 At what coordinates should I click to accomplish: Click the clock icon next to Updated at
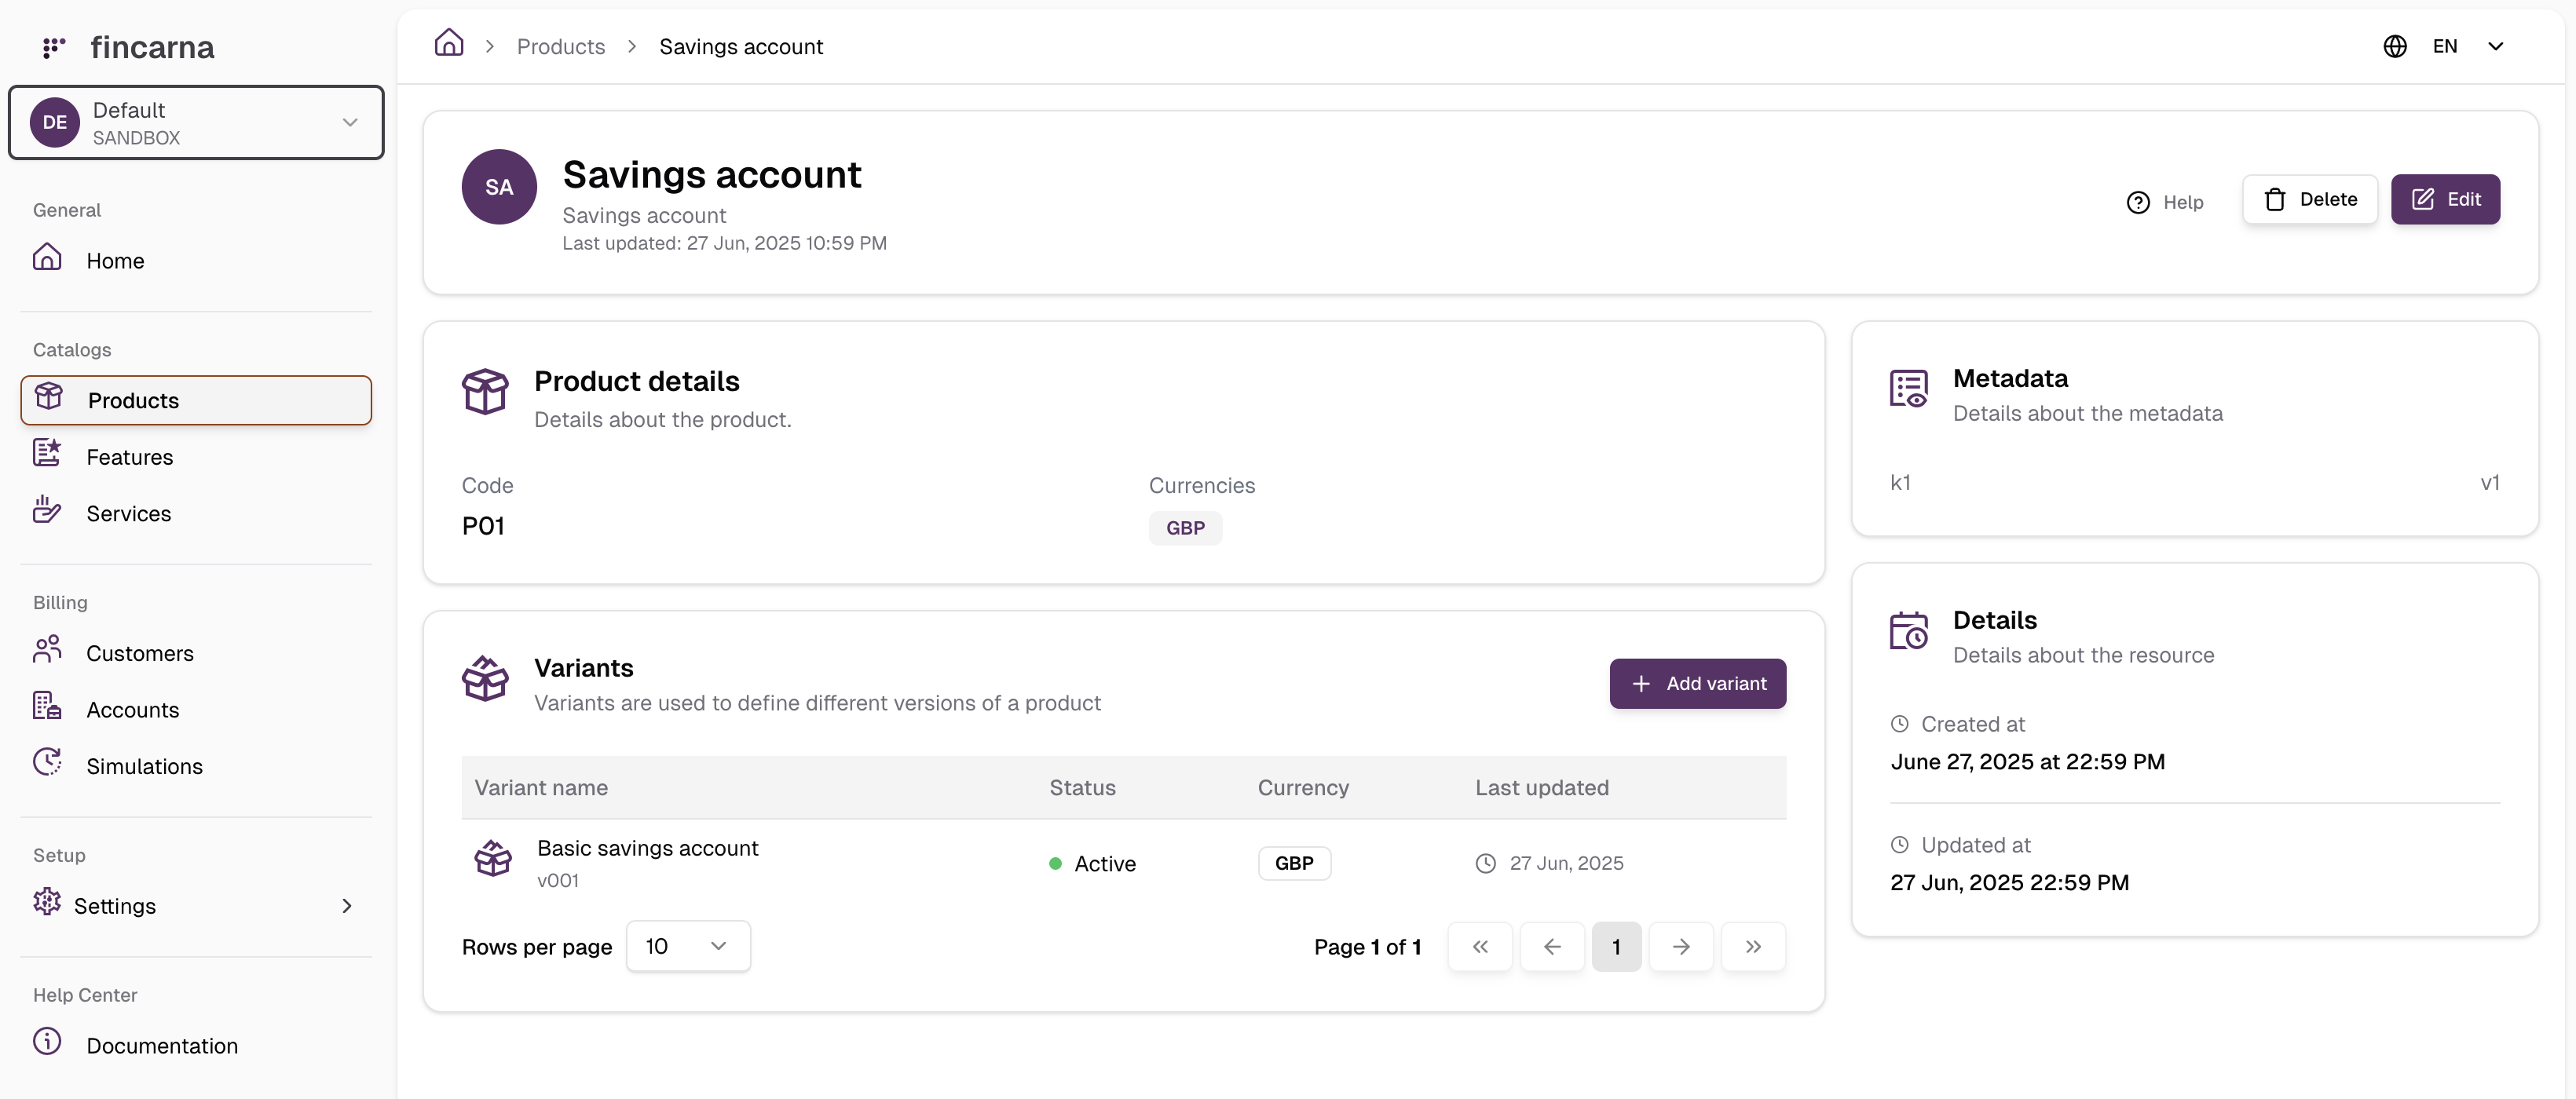(1899, 844)
